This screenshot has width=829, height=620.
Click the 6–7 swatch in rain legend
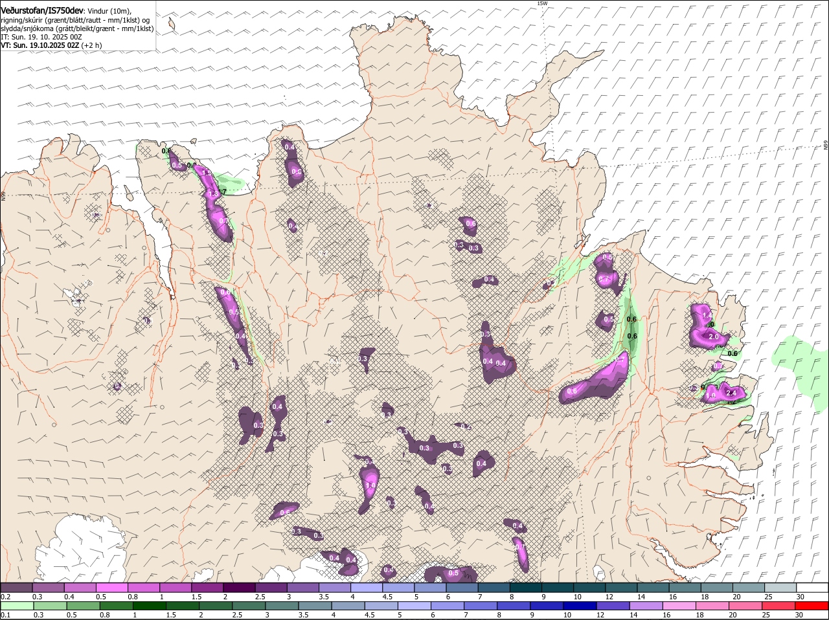pos(448,606)
